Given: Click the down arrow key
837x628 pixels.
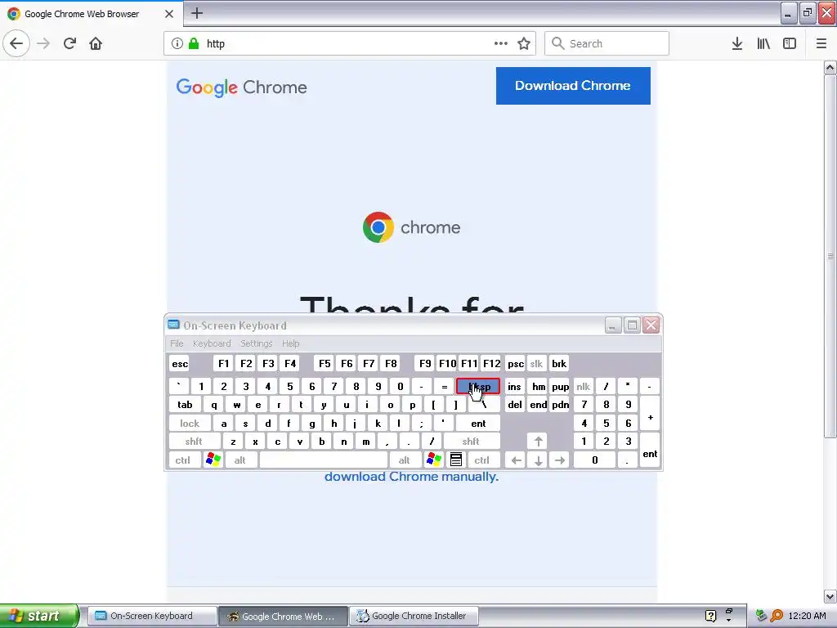Looking at the screenshot, I should click(x=538, y=460).
